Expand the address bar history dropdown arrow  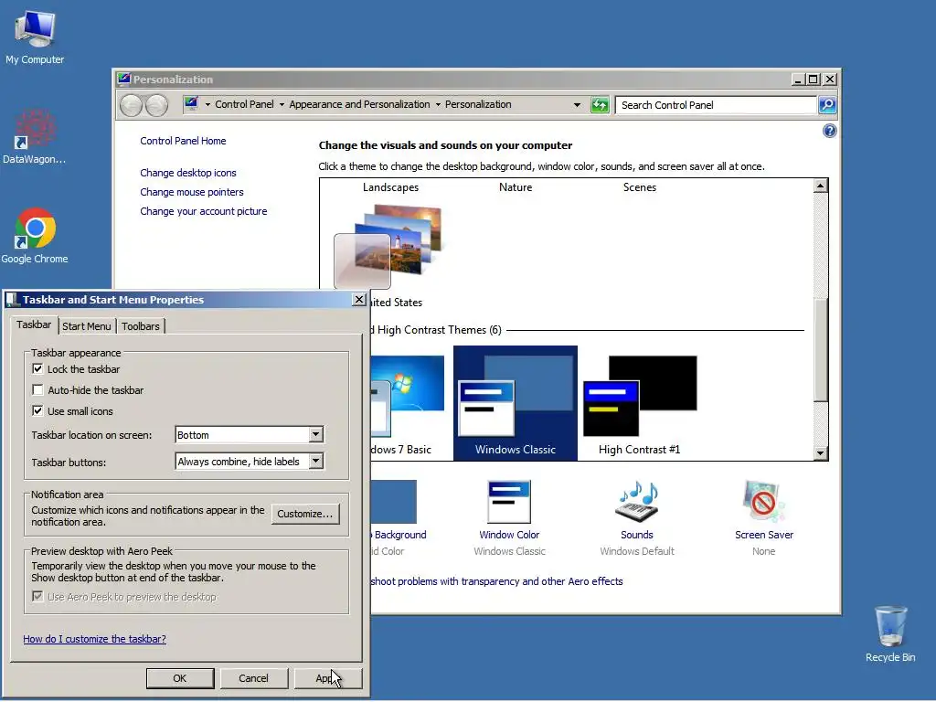577,105
